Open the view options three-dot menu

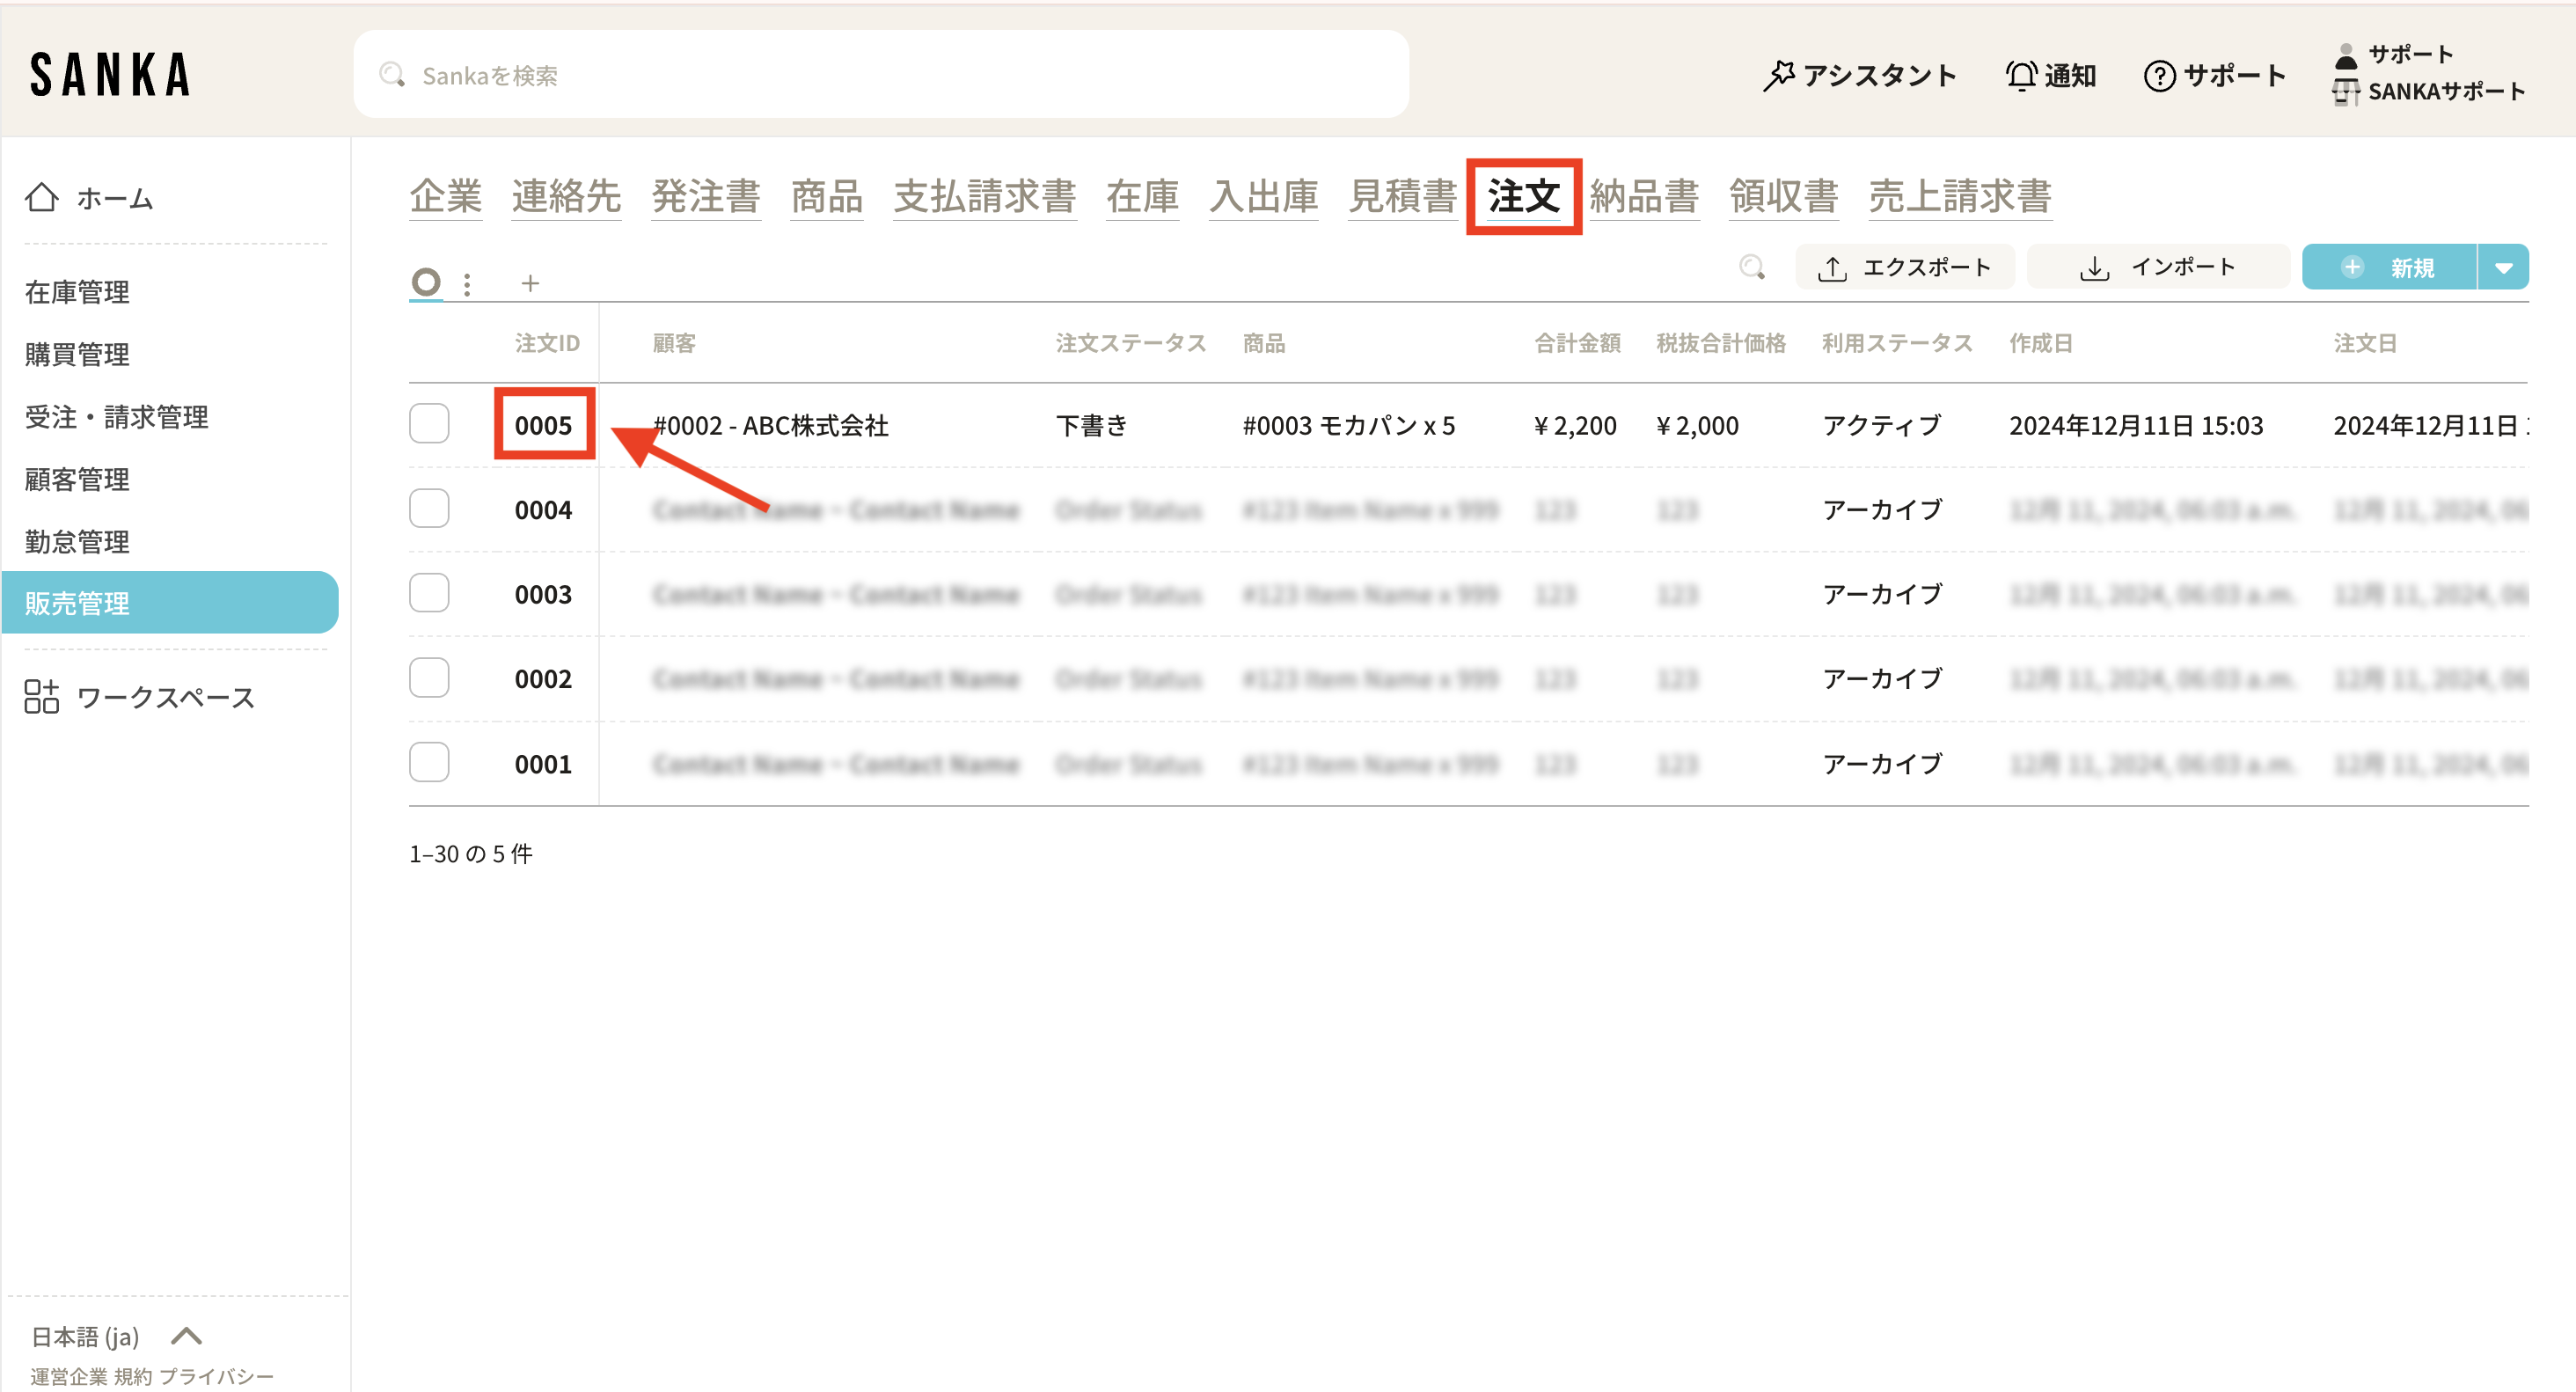(467, 284)
